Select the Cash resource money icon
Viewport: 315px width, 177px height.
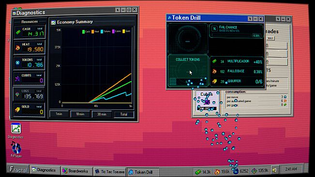pyautogui.click(x=18, y=32)
